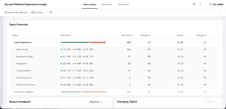The width and height of the screenshot is (226, 109).
Task: Open the Co-pilot assistant
Action: (x=216, y=4)
